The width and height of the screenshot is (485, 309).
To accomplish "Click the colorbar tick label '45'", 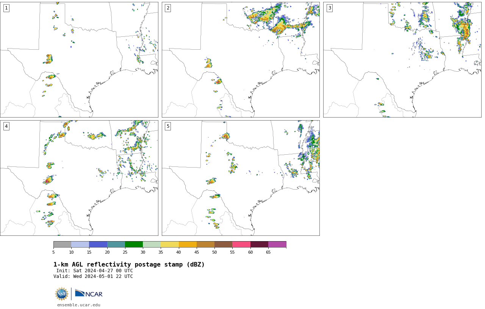I will point(197,252).
